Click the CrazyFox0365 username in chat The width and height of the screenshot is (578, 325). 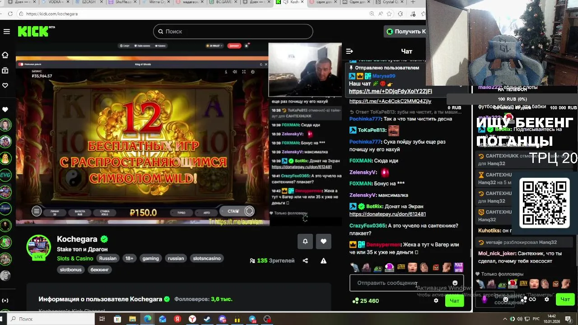tap(368, 226)
